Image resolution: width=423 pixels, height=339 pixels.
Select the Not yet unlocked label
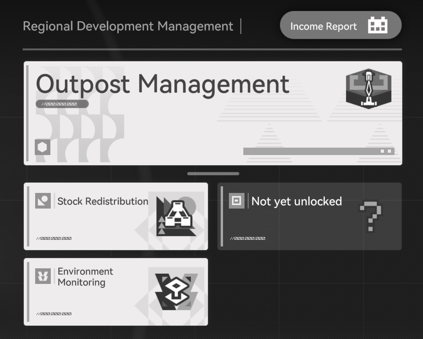coord(296,201)
